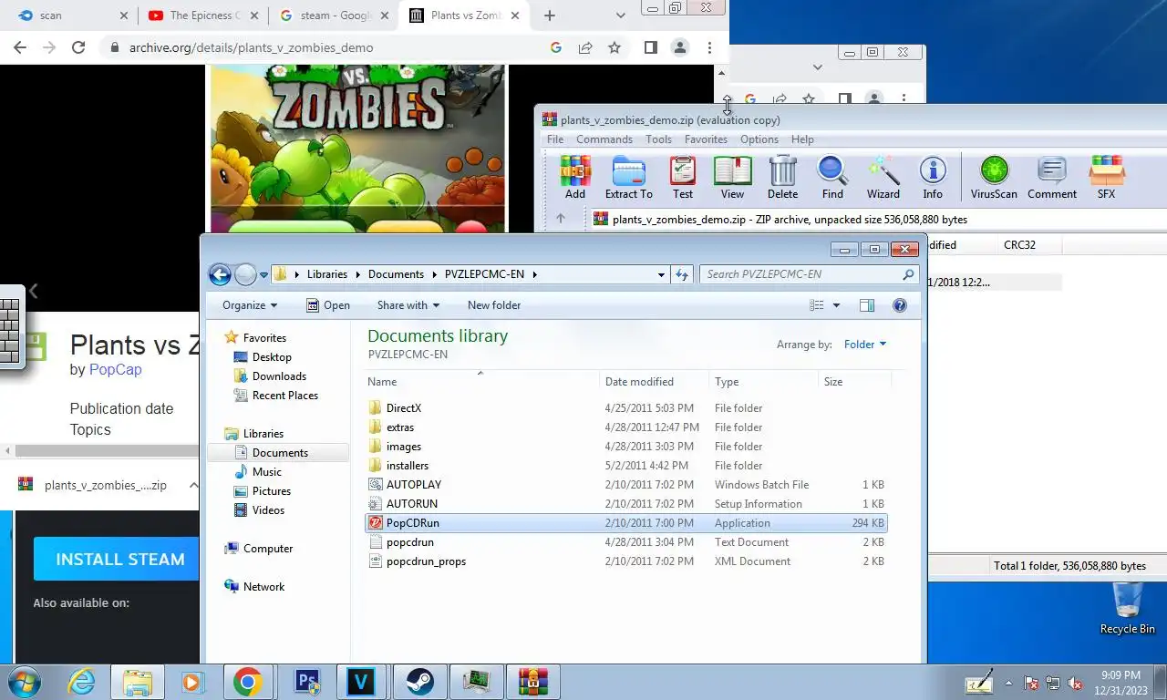Reload the archive.org page in Chrome
1167x700 pixels.
coord(78,47)
